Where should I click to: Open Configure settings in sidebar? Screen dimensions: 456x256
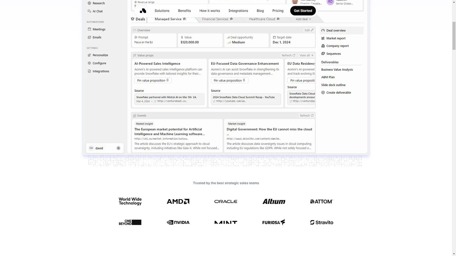point(97,63)
